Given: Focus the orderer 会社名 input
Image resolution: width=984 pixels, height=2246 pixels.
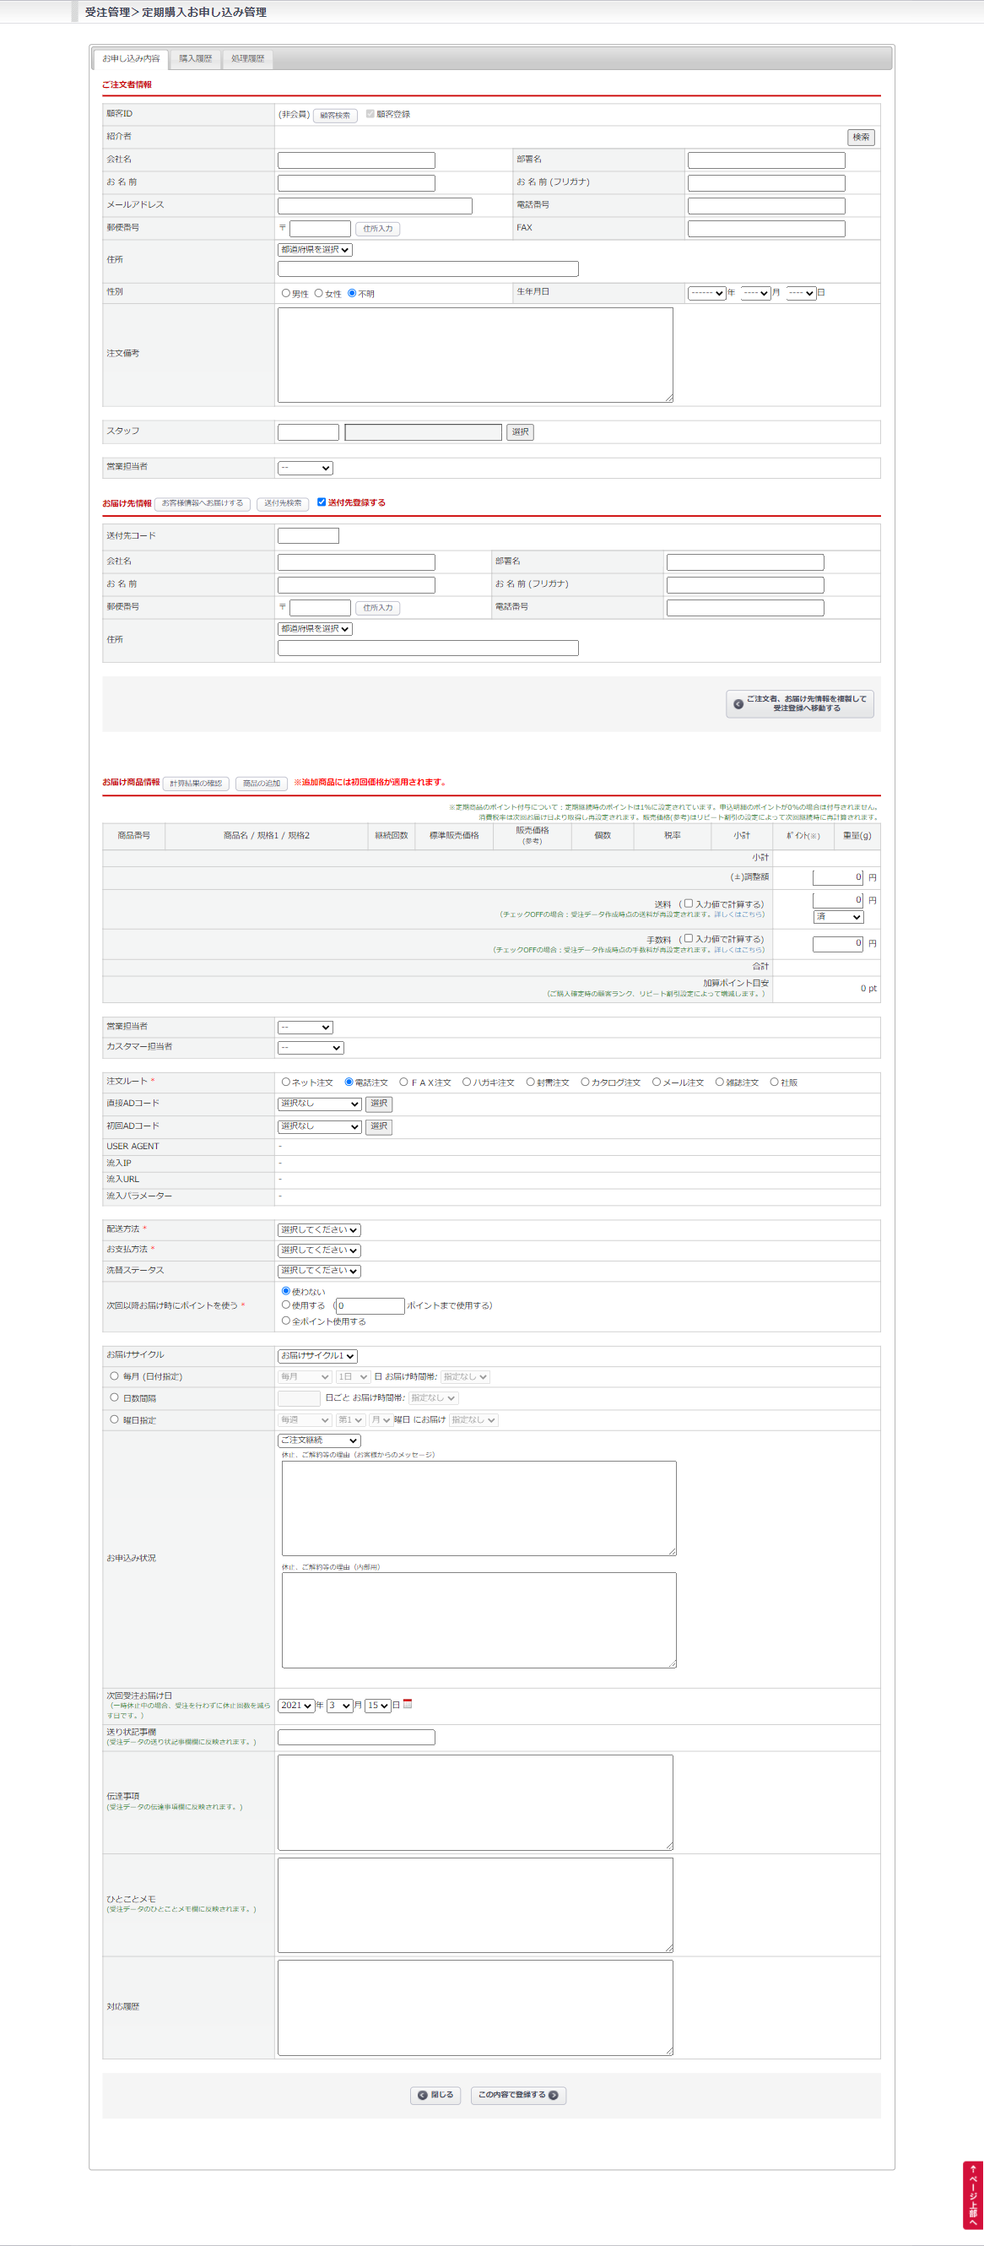Looking at the screenshot, I should pos(356,160).
